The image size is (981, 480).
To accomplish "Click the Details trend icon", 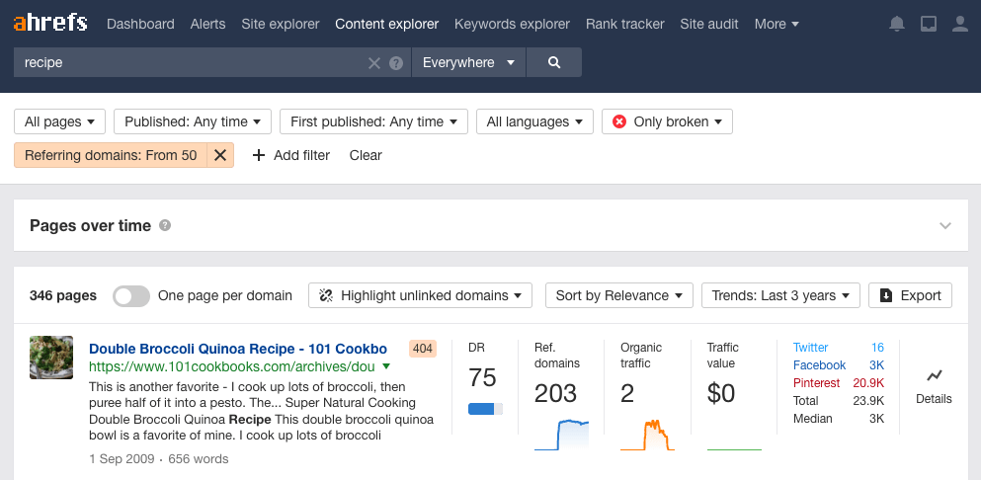I will pyautogui.click(x=935, y=375).
